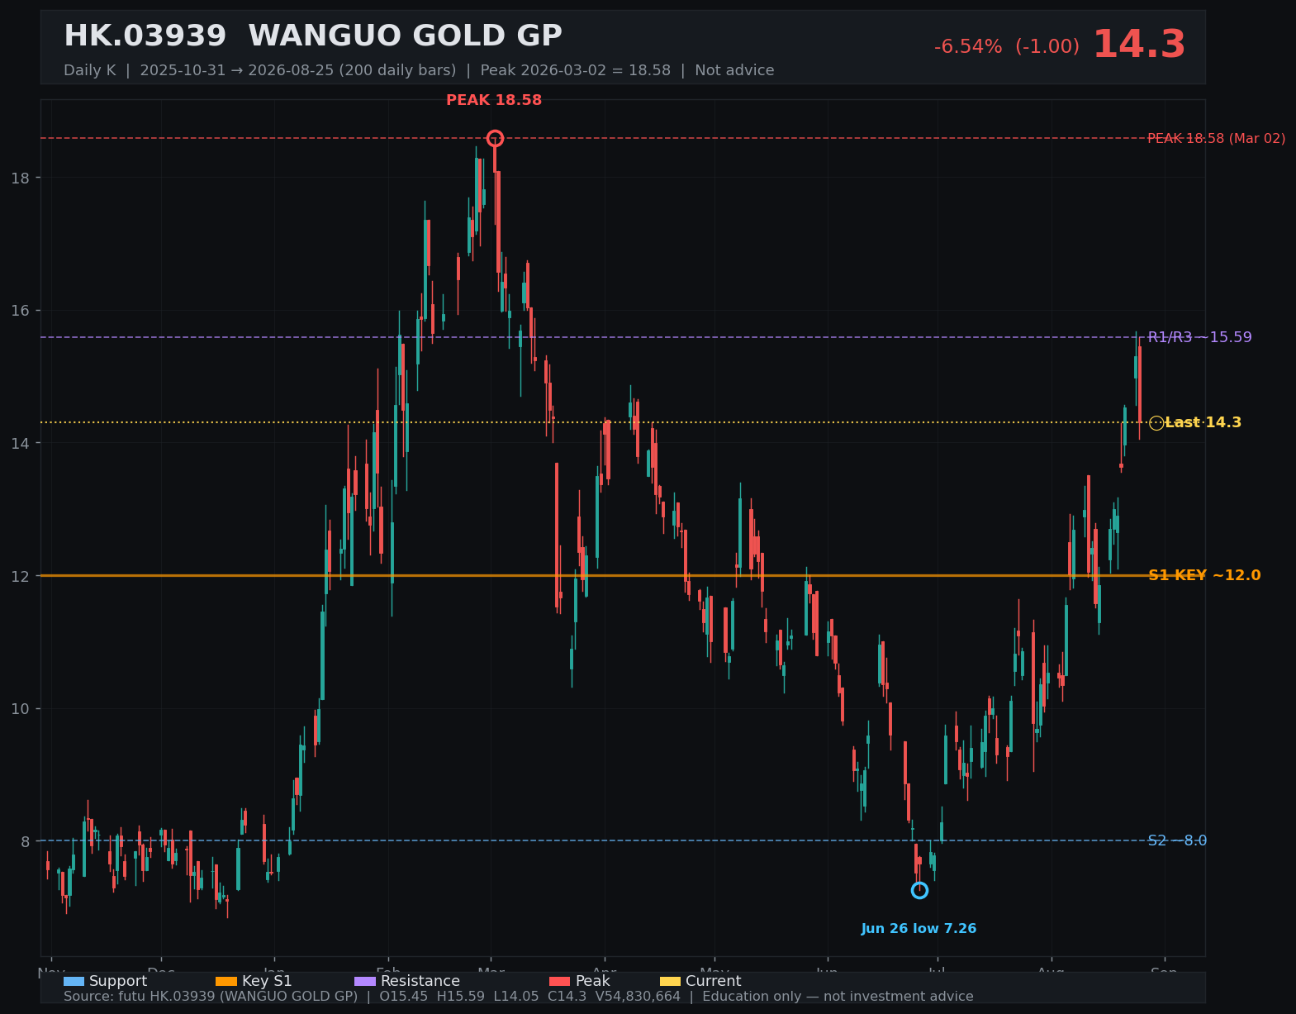The width and height of the screenshot is (1296, 1014).
Task: Click the large 14.3 price in the header
Action: 1139,45
